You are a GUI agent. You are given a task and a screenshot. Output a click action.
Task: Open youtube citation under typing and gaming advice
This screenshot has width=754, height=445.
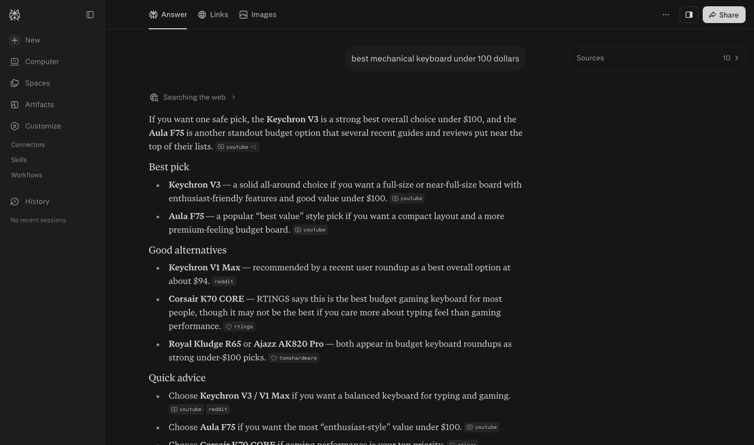[x=186, y=409]
